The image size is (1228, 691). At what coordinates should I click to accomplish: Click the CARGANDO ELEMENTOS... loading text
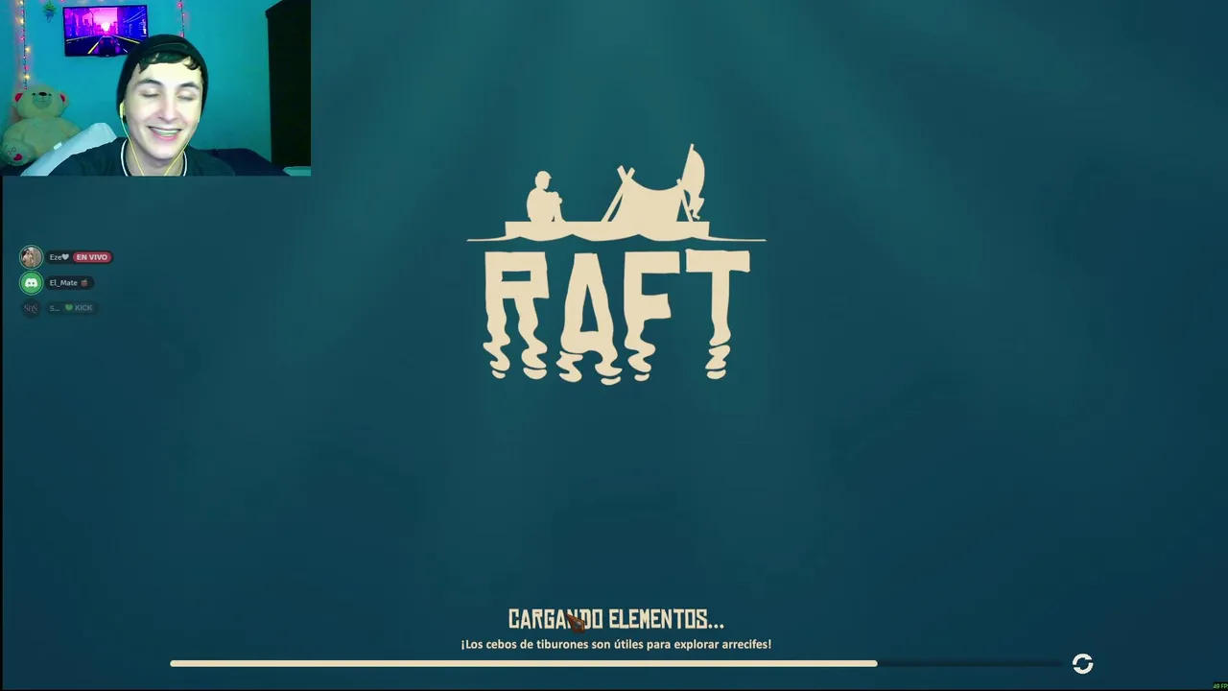point(616,619)
